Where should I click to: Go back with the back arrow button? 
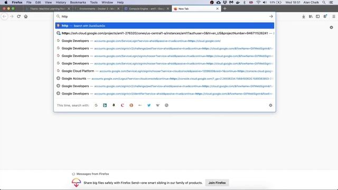tap(5, 16)
